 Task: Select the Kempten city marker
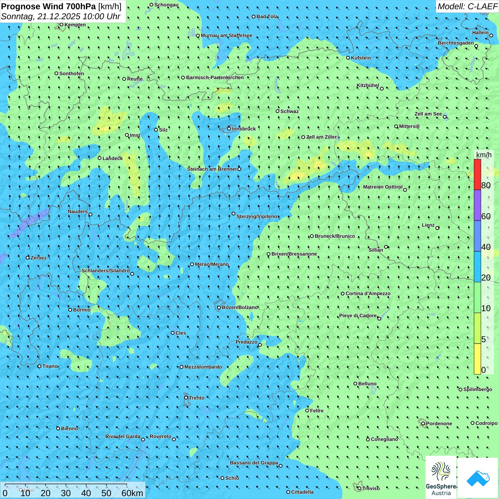(61, 25)
